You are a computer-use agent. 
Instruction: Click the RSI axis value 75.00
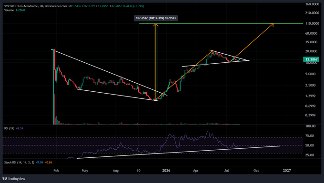[x=310, y=136]
